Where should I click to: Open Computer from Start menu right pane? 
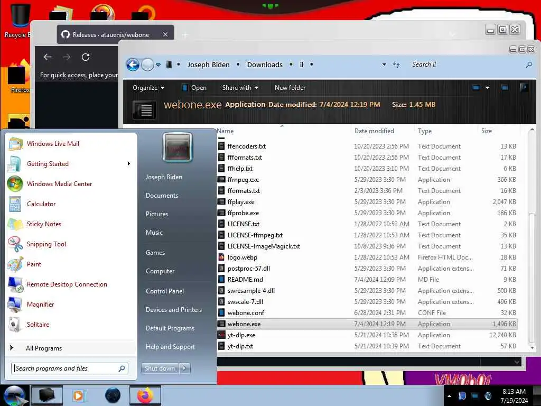tap(160, 271)
